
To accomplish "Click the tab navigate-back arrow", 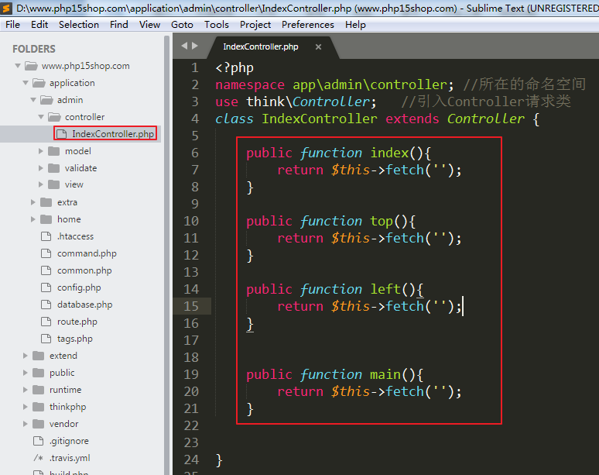I will pos(184,46).
